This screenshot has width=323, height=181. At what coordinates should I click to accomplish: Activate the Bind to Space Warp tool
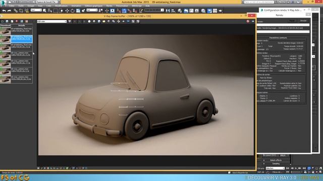[27, 11]
